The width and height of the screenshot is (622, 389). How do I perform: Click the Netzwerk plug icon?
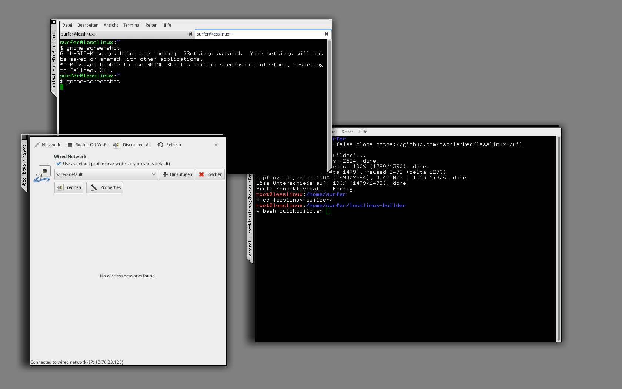click(x=37, y=145)
